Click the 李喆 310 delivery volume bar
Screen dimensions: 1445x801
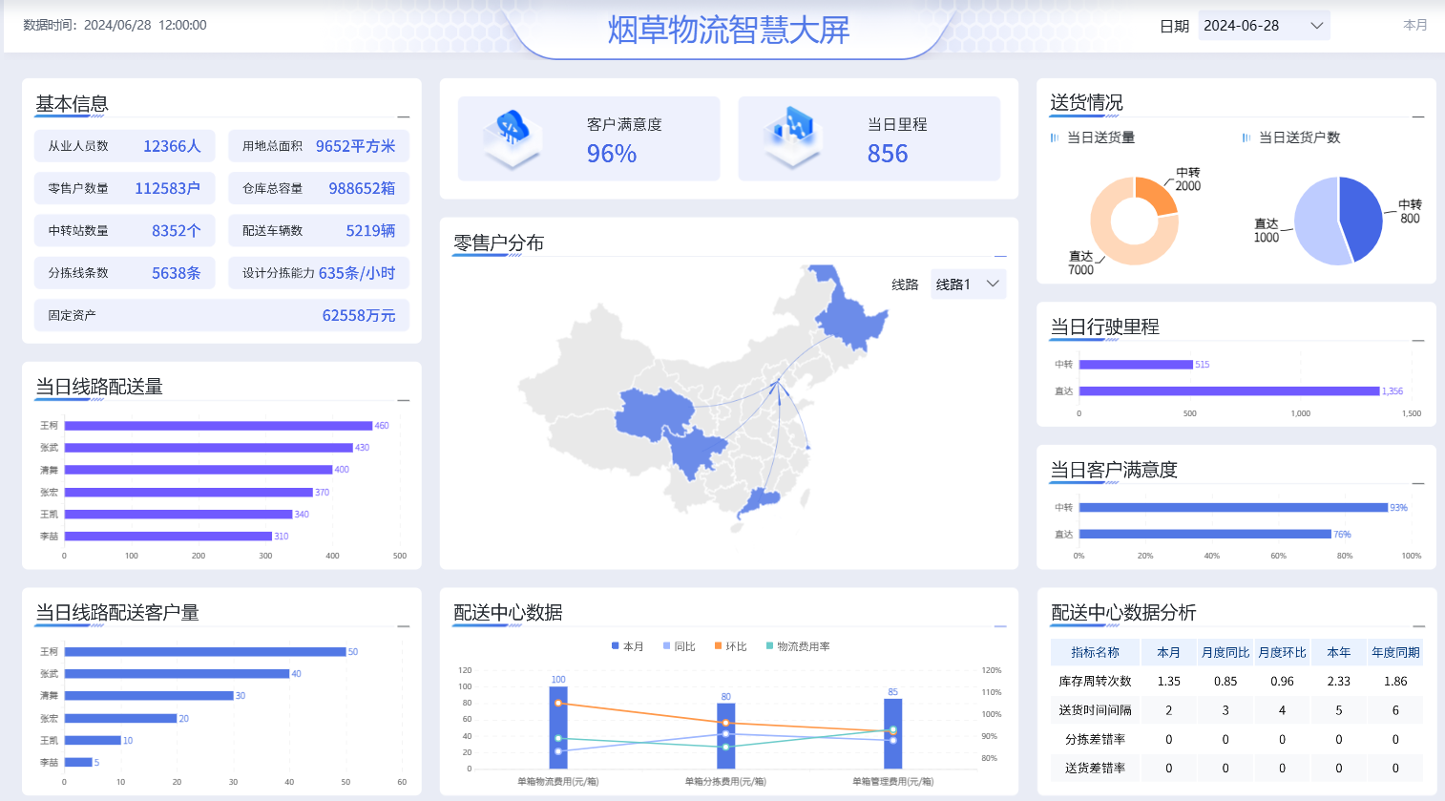point(168,537)
